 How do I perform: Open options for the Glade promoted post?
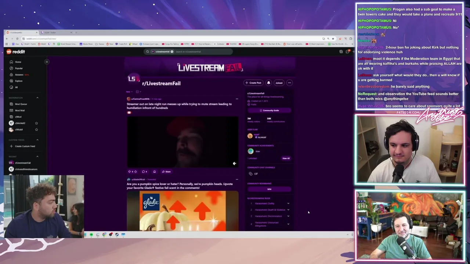pos(237,180)
